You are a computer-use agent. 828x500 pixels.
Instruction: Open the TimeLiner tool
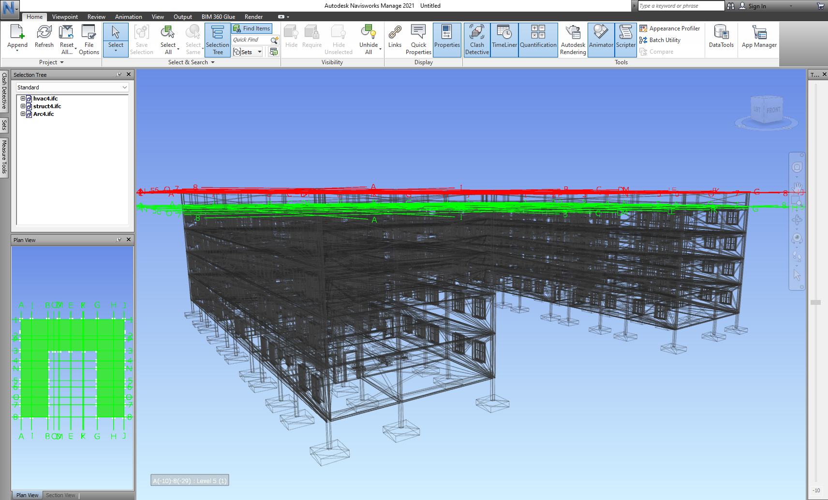point(504,40)
